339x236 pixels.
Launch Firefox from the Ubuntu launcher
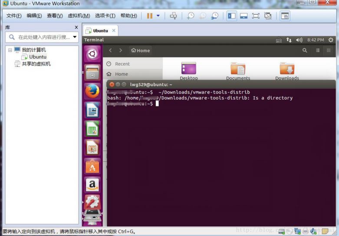[92, 92]
